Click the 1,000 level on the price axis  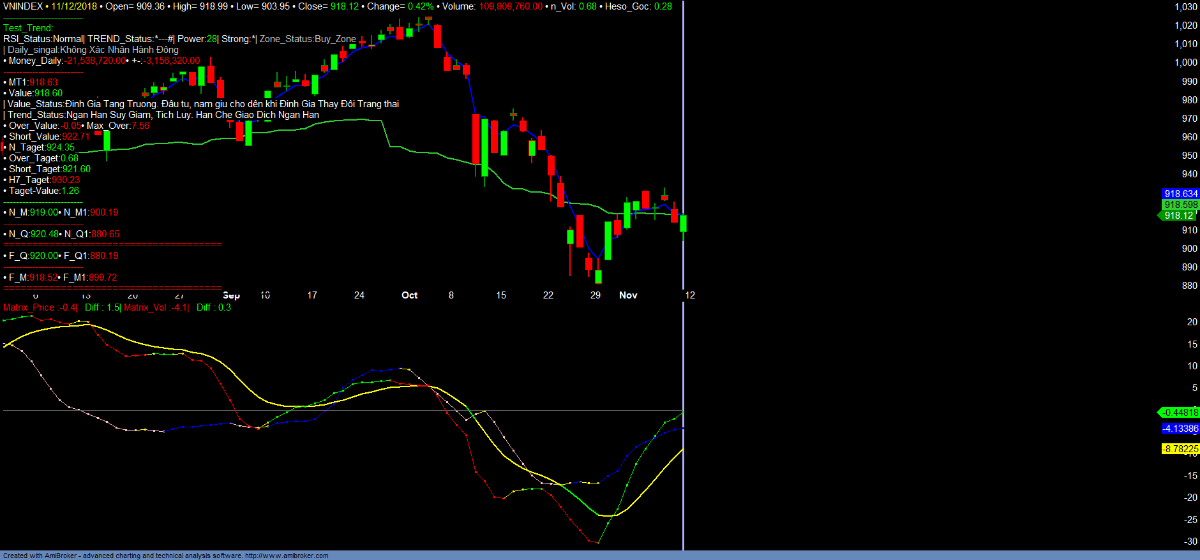coord(1186,63)
